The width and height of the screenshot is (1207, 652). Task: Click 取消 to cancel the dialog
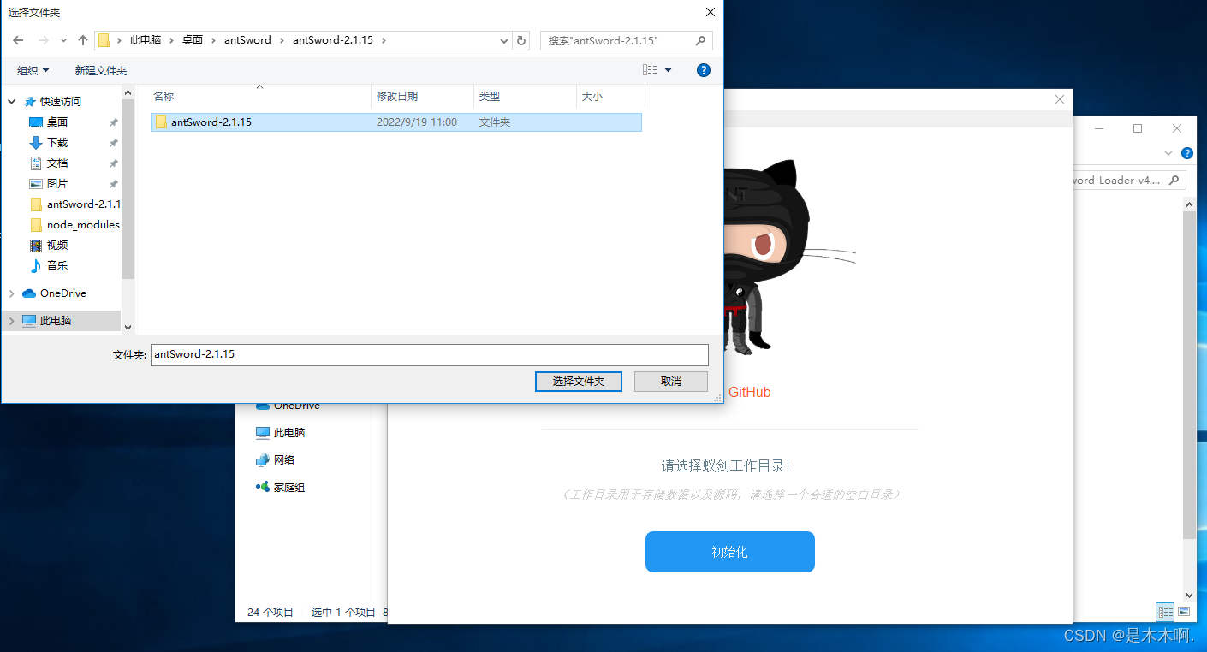tap(671, 382)
